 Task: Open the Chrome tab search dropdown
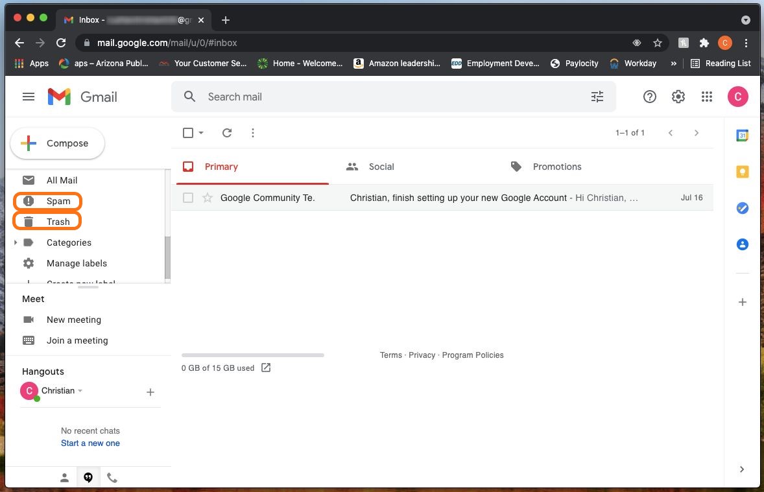pos(745,20)
